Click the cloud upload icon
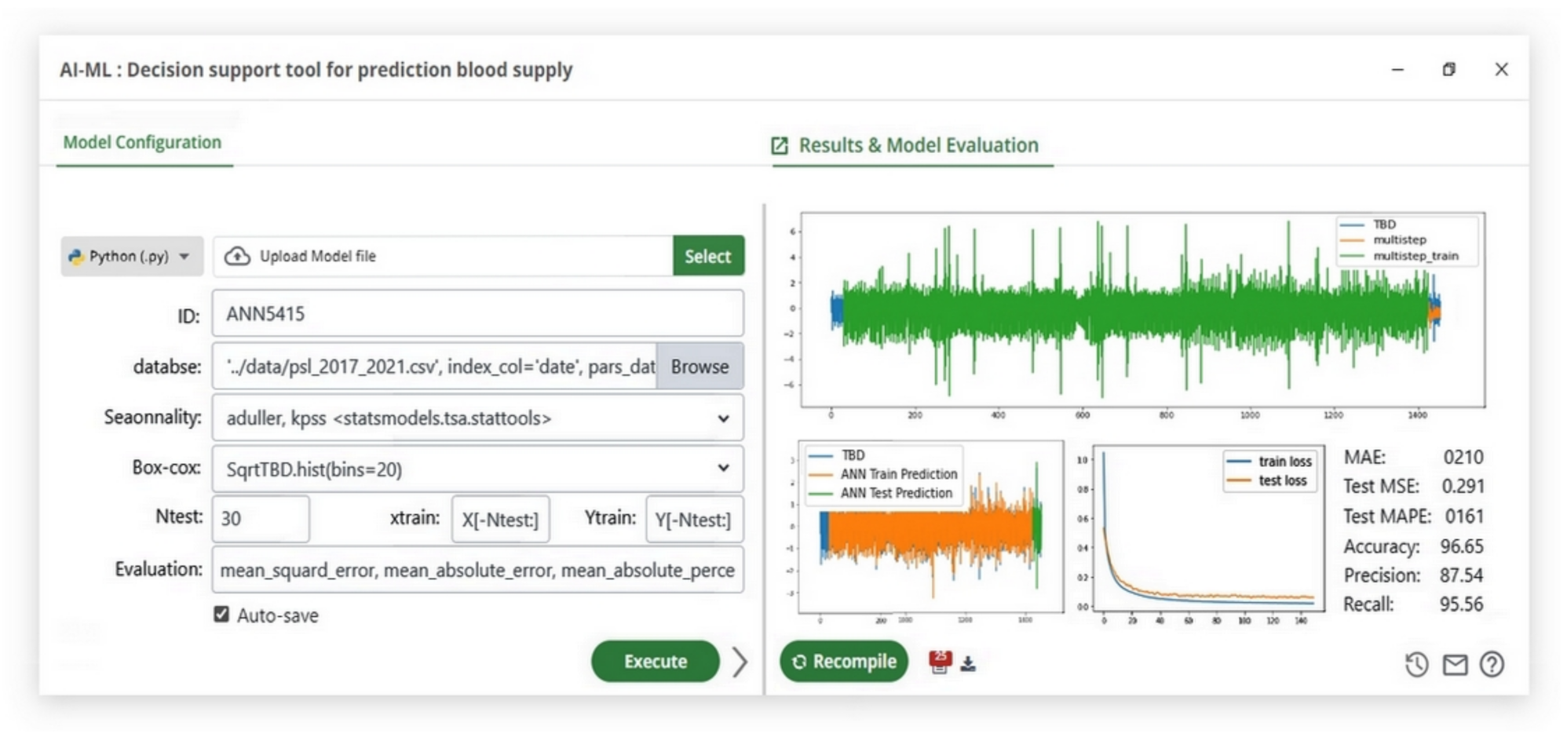The height and width of the screenshot is (741, 1567). point(237,256)
